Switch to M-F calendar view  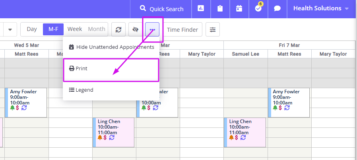click(x=53, y=29)
